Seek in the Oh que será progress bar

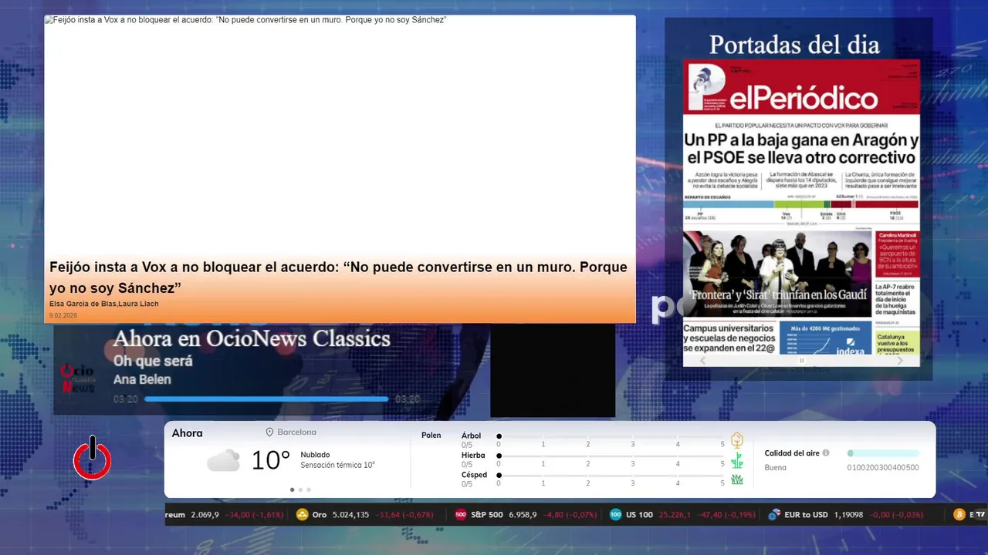(x=266, y=399)
